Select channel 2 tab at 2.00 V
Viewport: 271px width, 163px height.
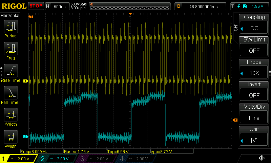tap(57, 159)
